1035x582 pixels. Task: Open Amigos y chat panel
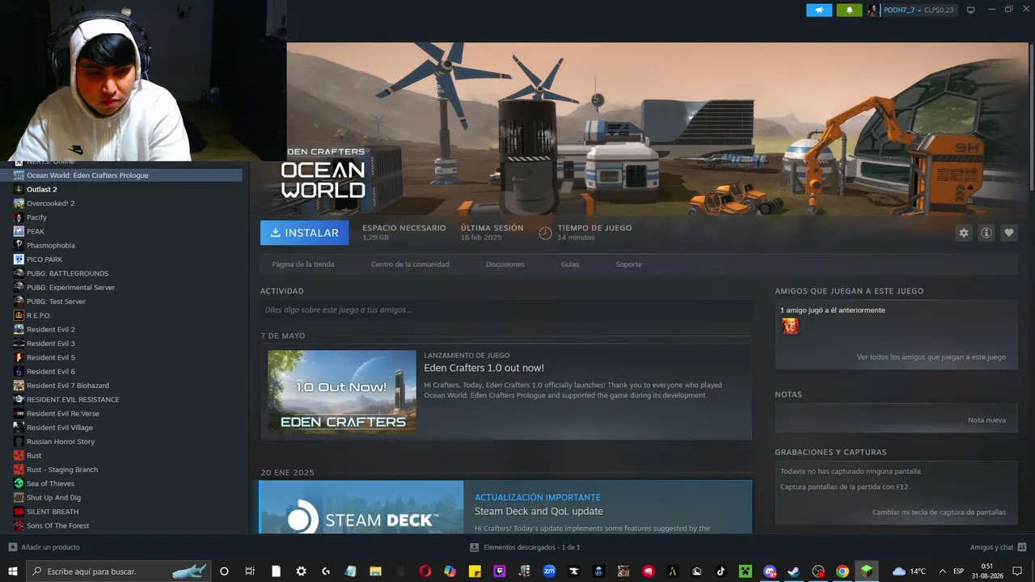point(998,547)
